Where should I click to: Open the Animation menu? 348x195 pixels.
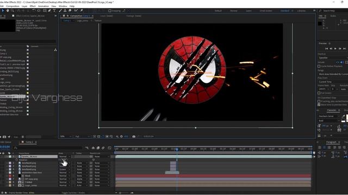[x=43, y=6]
